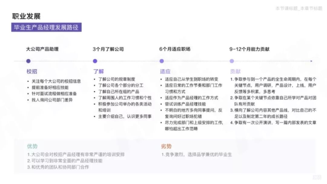Click item 2 争取在某个关键节点
The height and width of the screenshot is (184, 327).
coord(273,101)
